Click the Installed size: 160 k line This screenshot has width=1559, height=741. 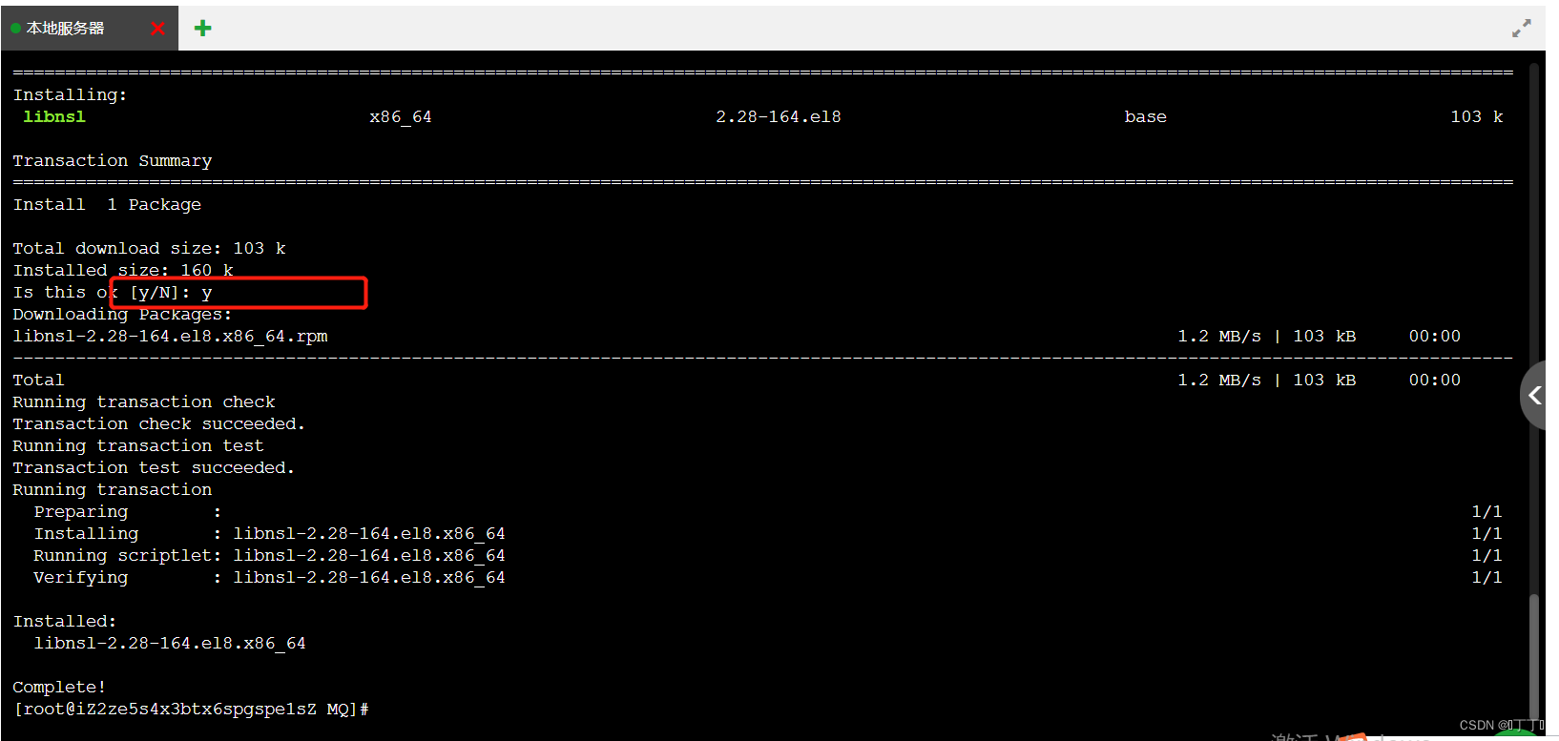(123, 270)
